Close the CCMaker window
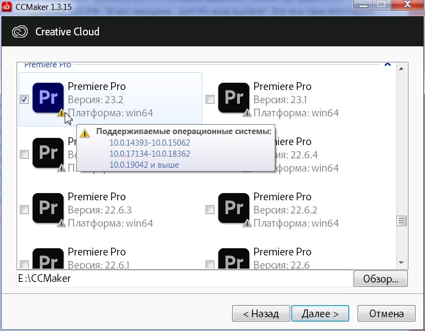The image size is (425, 331). [x=407, y=5]
